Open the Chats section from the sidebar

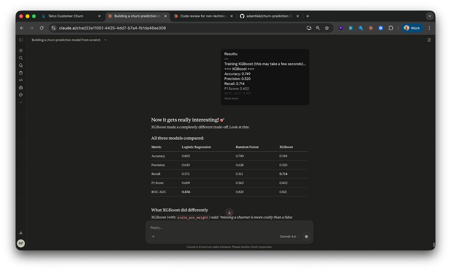[21, 65]
